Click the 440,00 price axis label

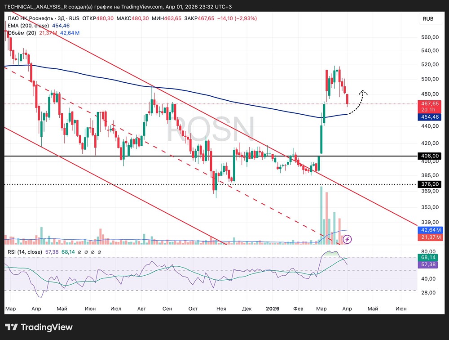(x=430, y=126)
